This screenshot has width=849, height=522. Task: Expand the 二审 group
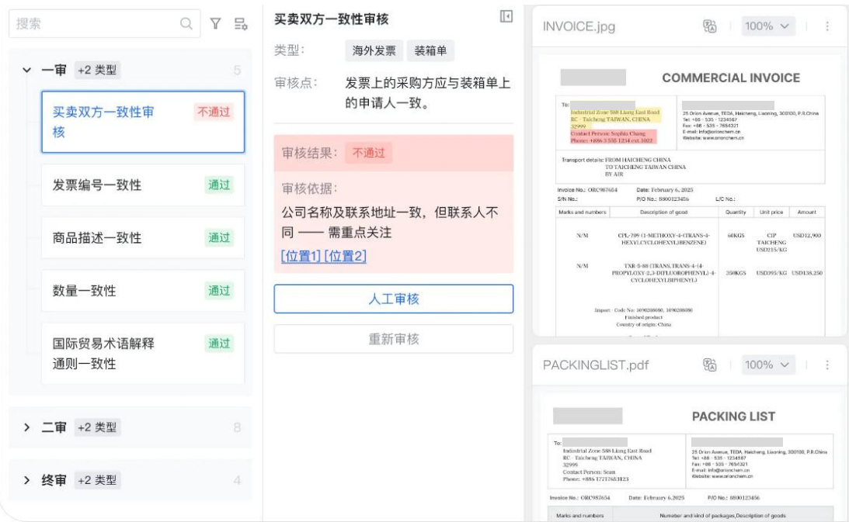26,427
